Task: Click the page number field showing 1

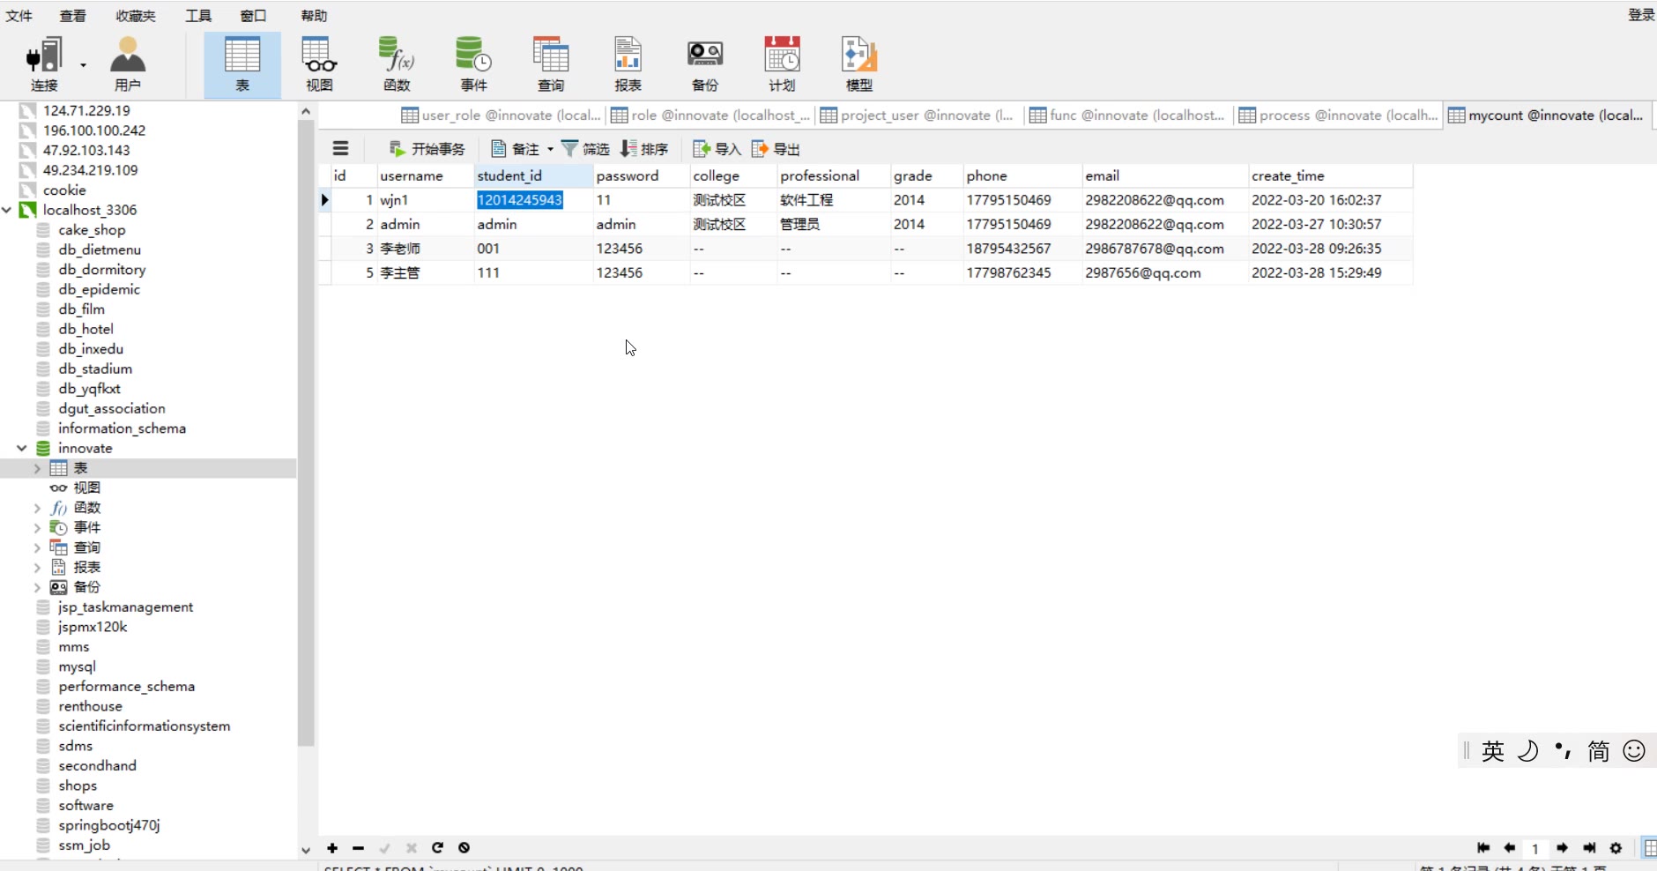Action: (x=1535, y=848)
